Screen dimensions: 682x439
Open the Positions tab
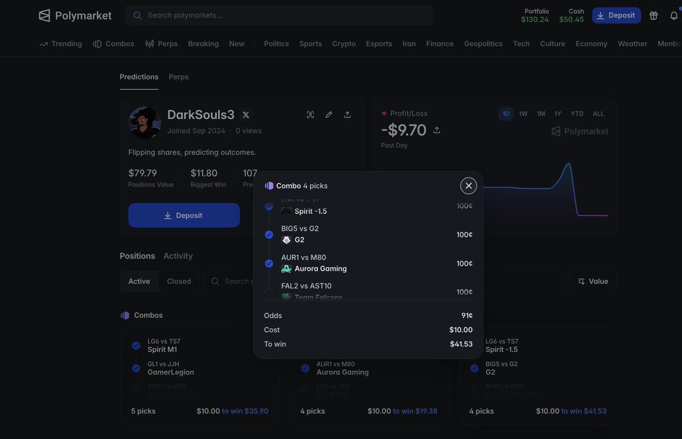click(137, 256)
